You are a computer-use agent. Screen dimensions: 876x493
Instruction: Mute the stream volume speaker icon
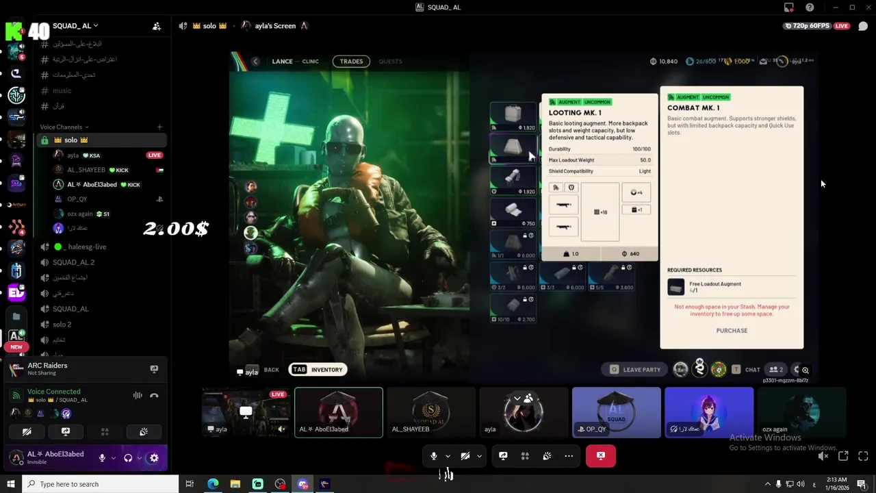(823, 456)
